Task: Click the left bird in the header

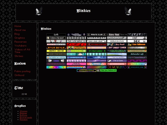Action: (x=39, y=11)
